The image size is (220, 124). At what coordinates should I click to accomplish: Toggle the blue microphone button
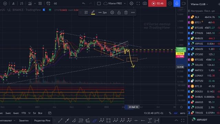177,3
